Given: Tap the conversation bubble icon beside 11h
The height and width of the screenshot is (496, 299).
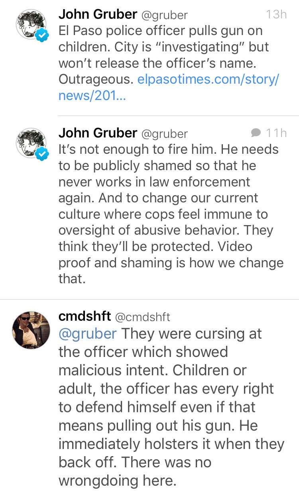Looking at the screenshot, I should pos(256,133).
